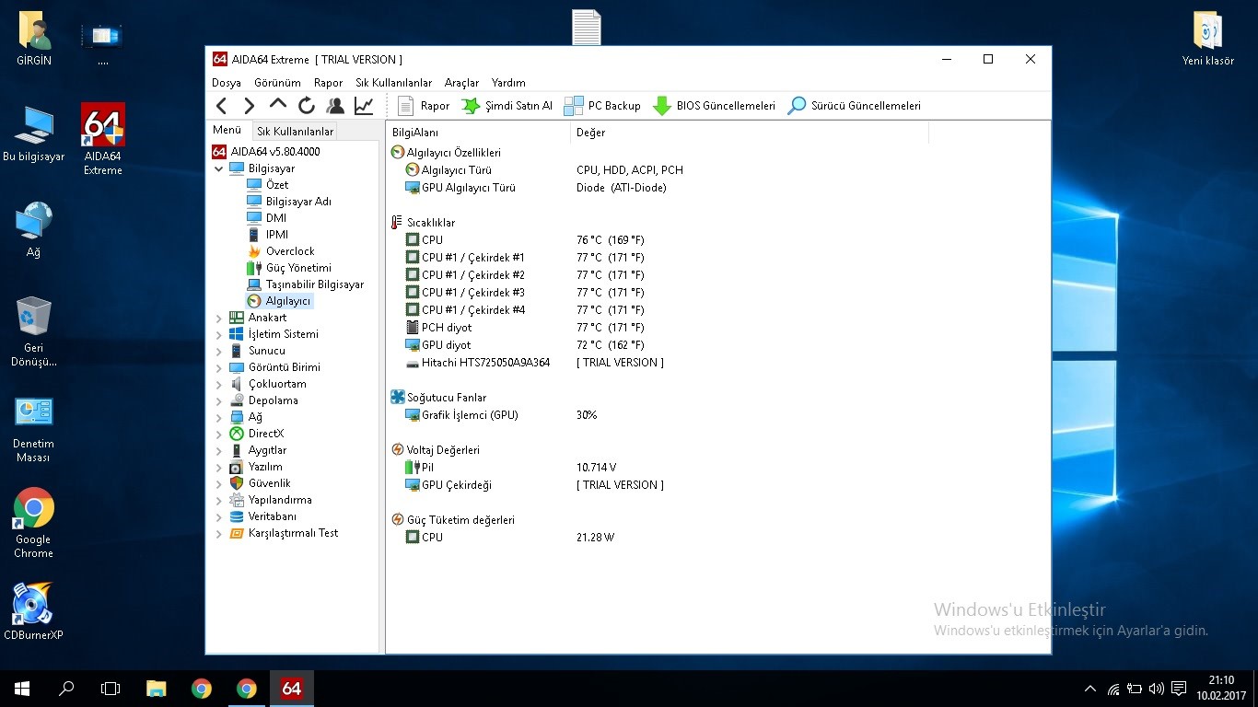Click the Forward arrow in AIDA64 toolbar
The height and width of the screenshot is (707, 1258).
pos(249,106)
